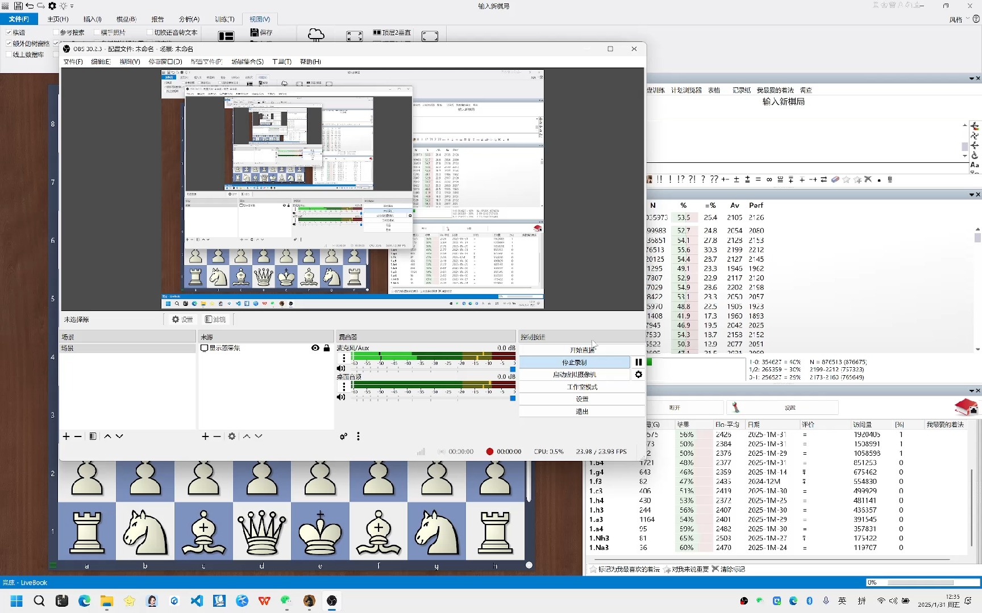This screenshot has width=982, height=613.
Task: Open source properties gear in the sources toolbar
Action: pyautogui.click(x=232, y=436)
